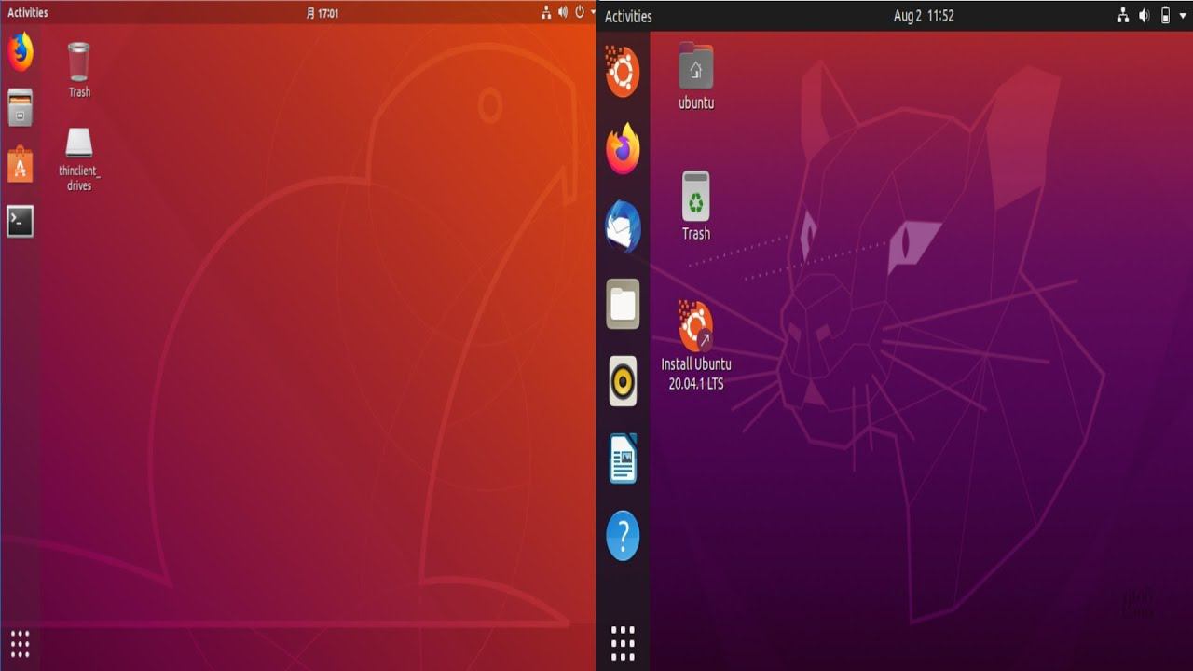Click the network icon on the cat-wallpaper top bar
This screenshot has width=1193, height=671.
click(x=1123, y=16)
